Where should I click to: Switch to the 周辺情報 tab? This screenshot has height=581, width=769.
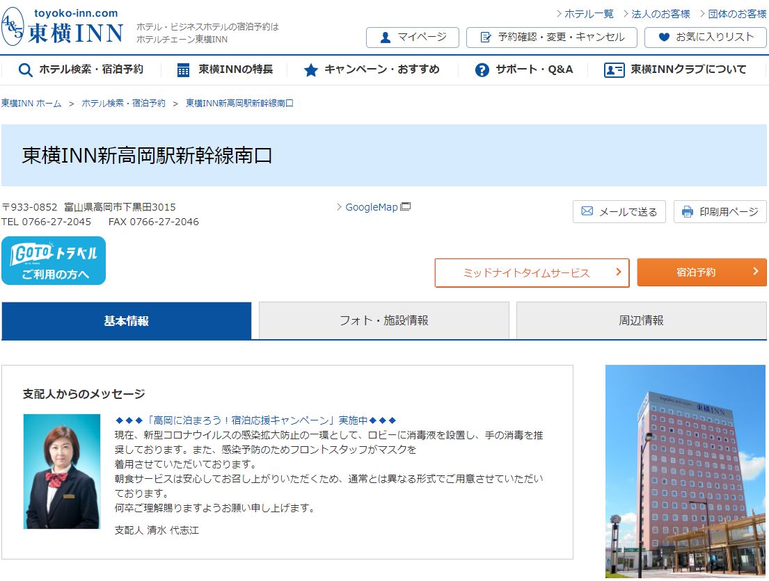coord(642,321)
